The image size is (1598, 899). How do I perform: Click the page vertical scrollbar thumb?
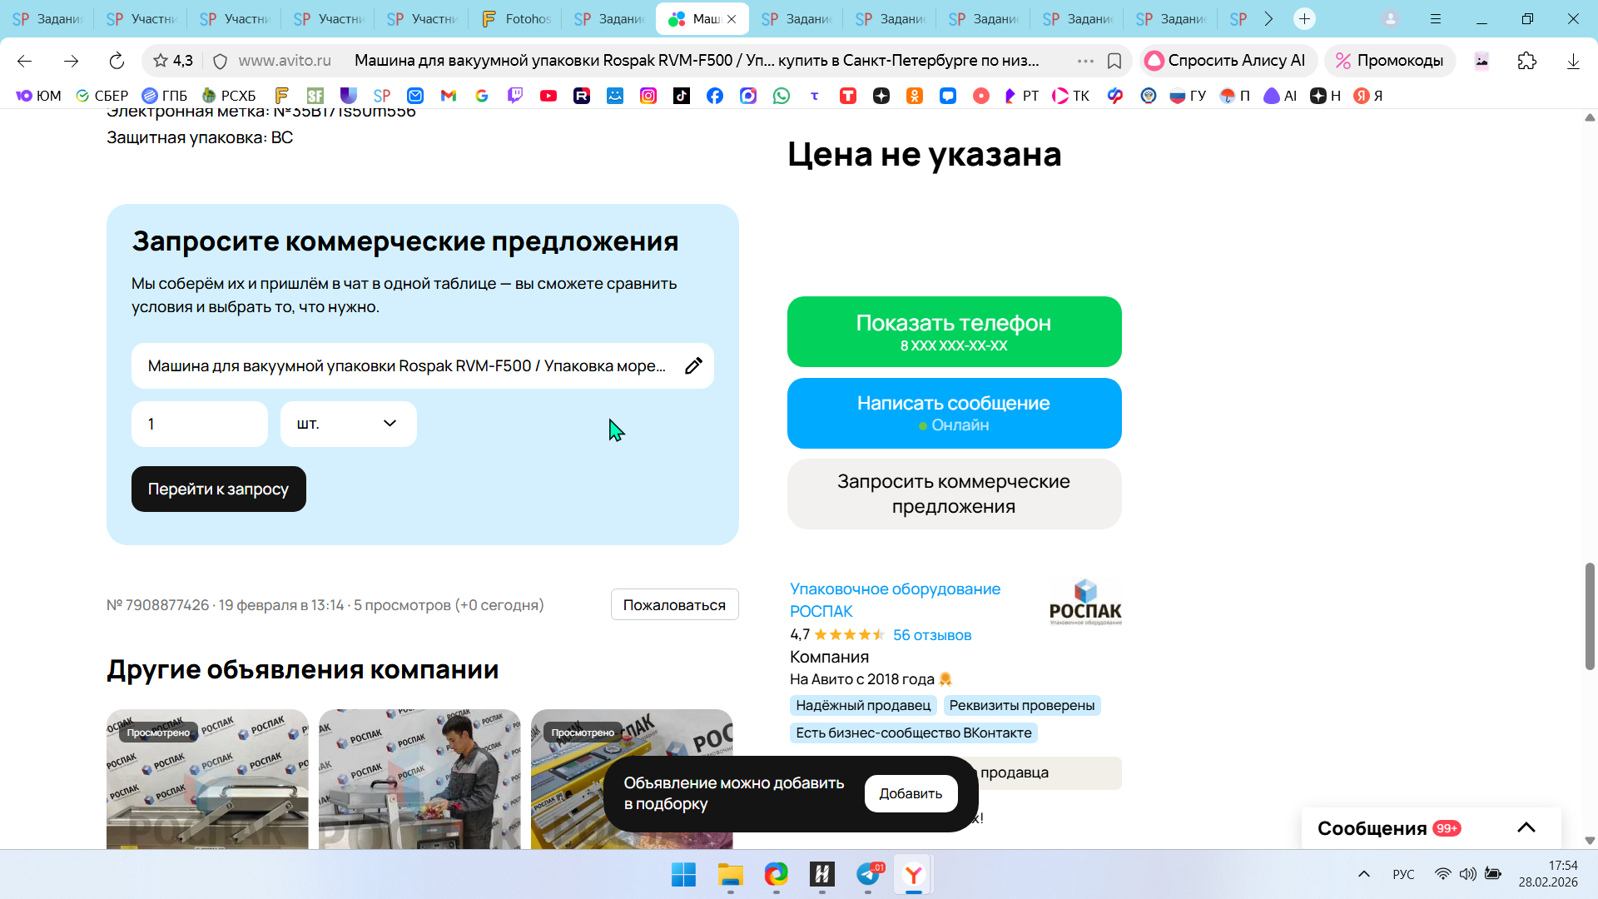[1589, 616]
